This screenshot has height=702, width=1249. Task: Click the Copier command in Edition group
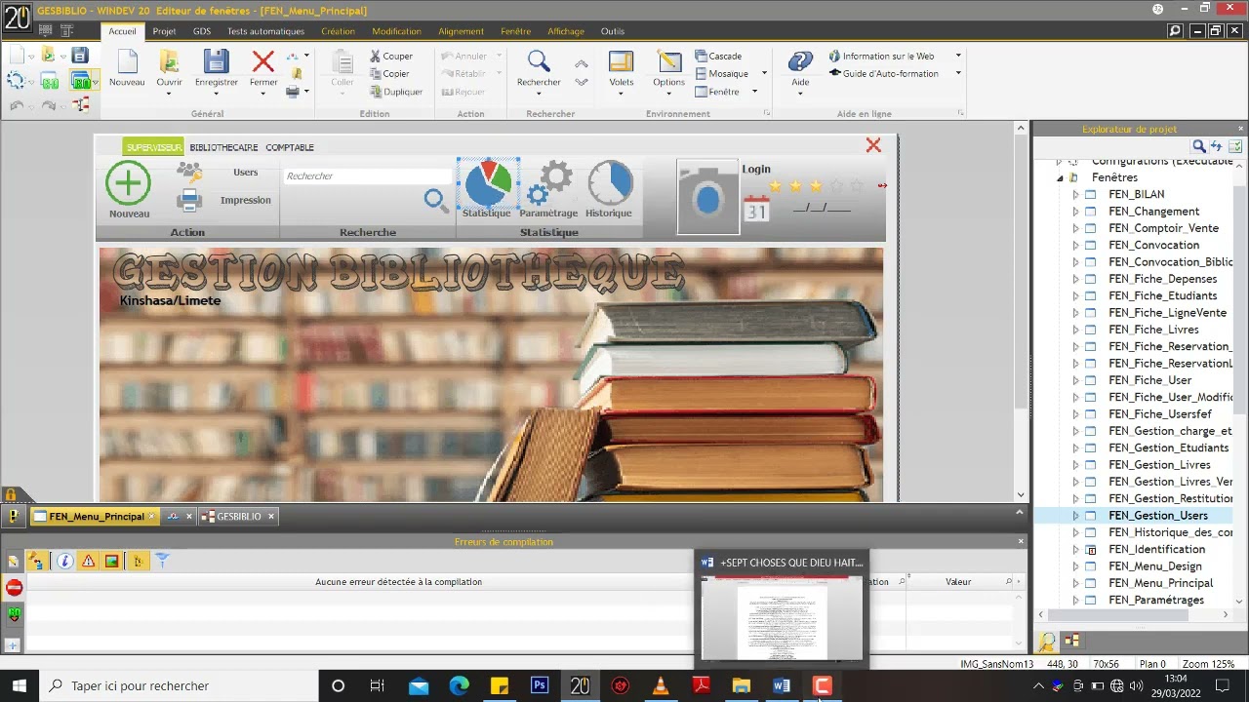tap(390, 74)
